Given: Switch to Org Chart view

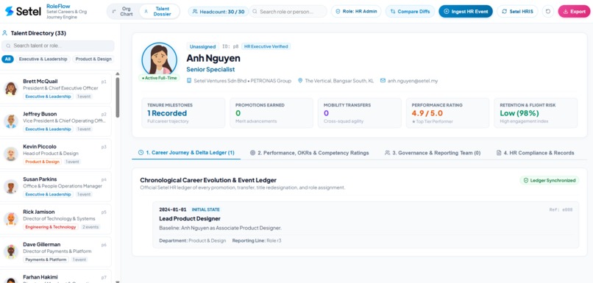Looking at the screenshot, I should point(123,11).
